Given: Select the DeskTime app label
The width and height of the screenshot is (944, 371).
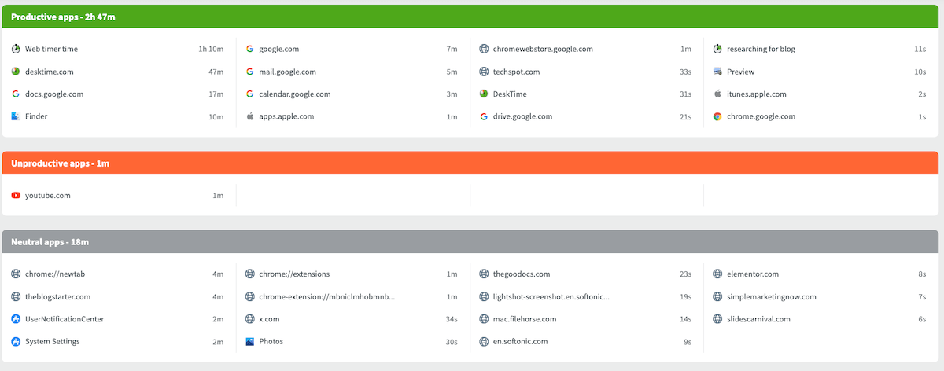Looking at the screenshot, I should pyautogui.click(x=510, y=94).
